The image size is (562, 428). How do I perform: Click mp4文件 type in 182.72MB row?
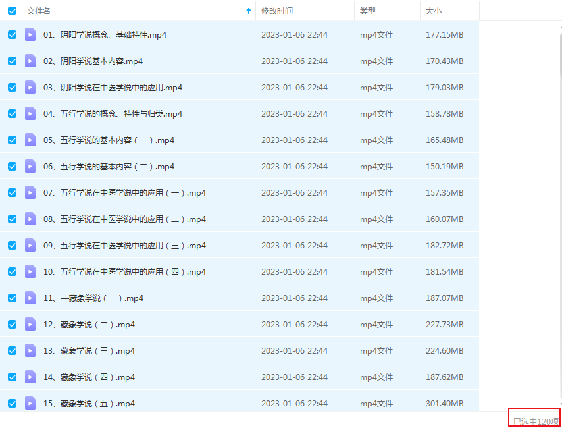pos(376,246)
